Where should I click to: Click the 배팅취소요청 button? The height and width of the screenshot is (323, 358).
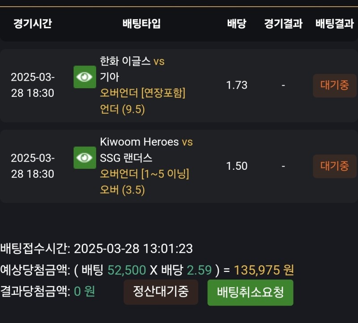point(250,293)
